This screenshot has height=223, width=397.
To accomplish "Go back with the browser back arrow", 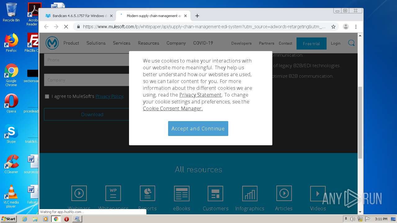I will [x=46, y=27].
